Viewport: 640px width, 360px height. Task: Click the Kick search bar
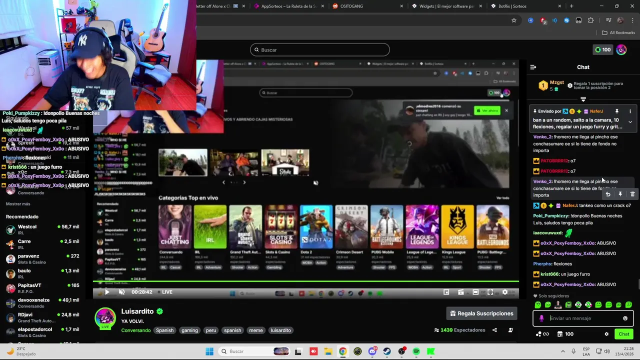(x=320, y=49)
